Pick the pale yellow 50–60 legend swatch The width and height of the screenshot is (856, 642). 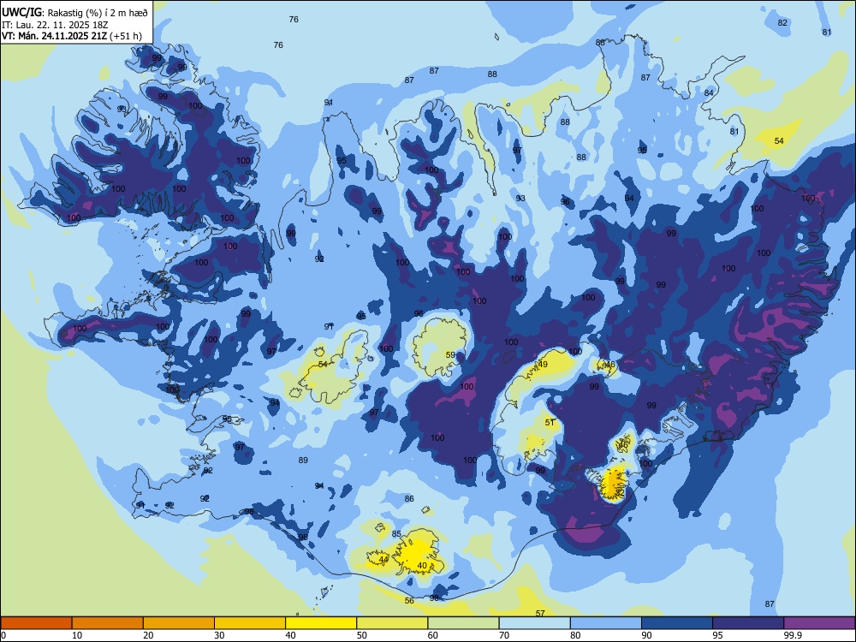pyautogui.click(x=392, y=623)
